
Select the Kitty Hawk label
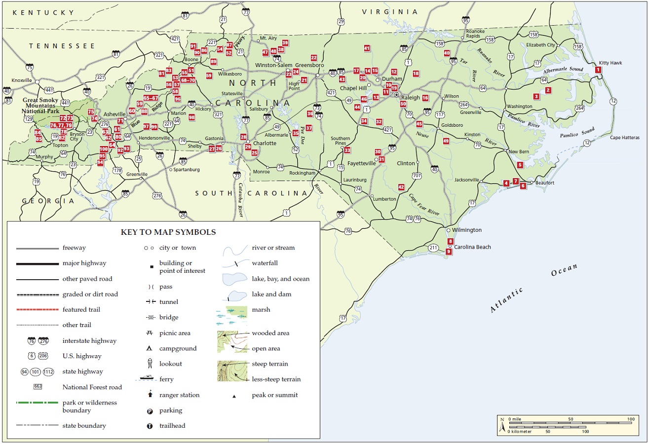point(611,63)
